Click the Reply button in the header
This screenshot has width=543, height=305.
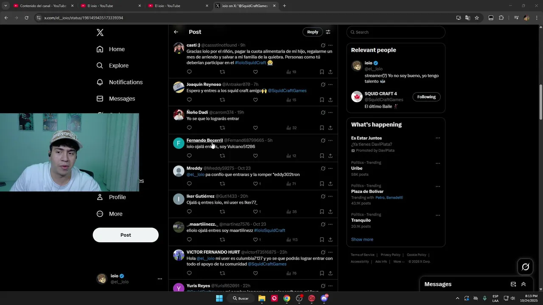(x=313, y=32)
